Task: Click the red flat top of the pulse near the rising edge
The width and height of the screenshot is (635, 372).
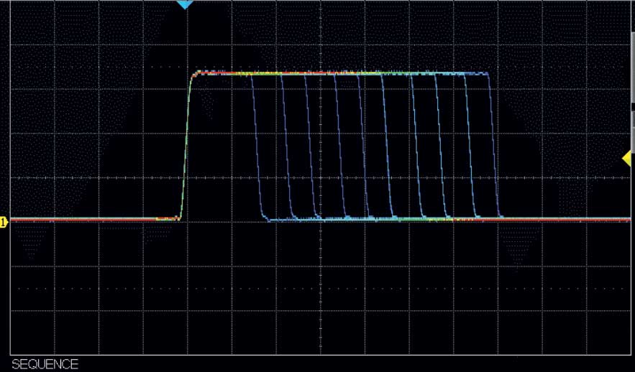Action: (x=216, y=73)
